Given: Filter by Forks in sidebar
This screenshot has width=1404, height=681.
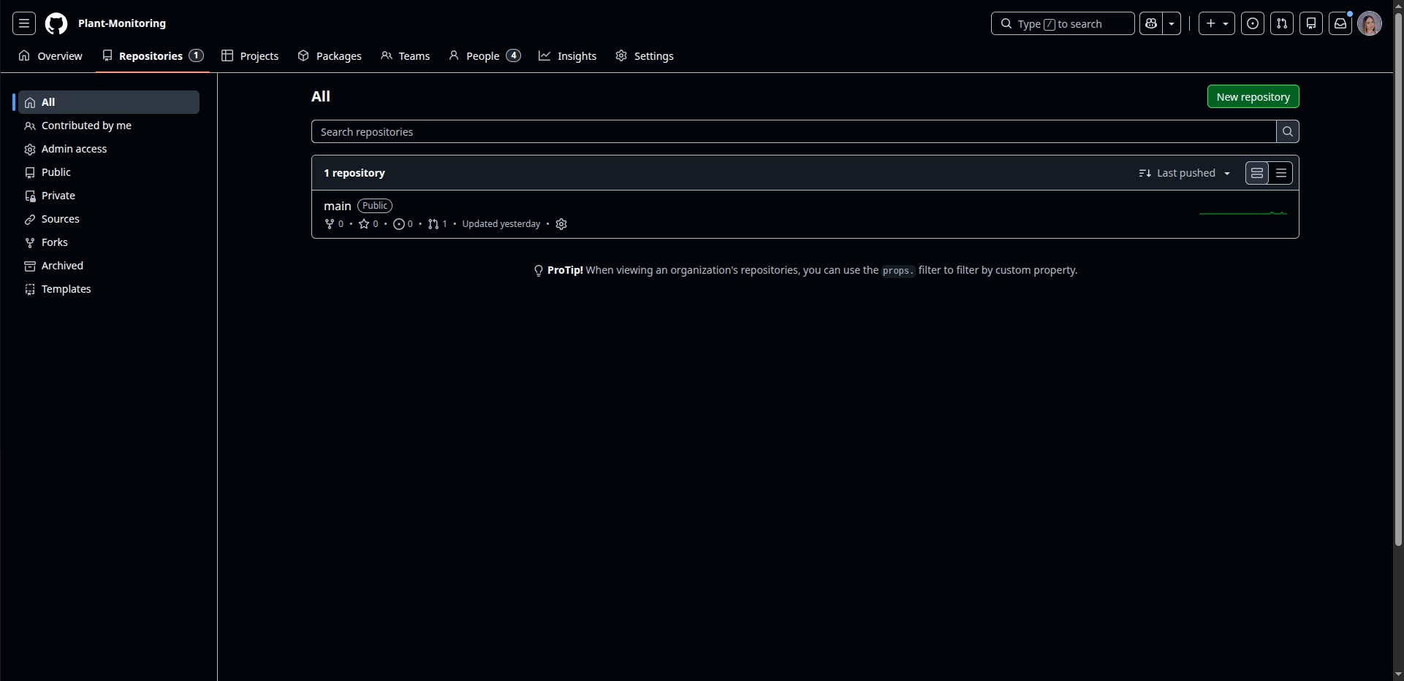Looking at the screenshot, I should pyautogui.click(x=109, y=242).
